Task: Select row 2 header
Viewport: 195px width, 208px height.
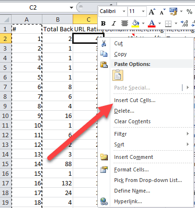Action: point(5,39)
